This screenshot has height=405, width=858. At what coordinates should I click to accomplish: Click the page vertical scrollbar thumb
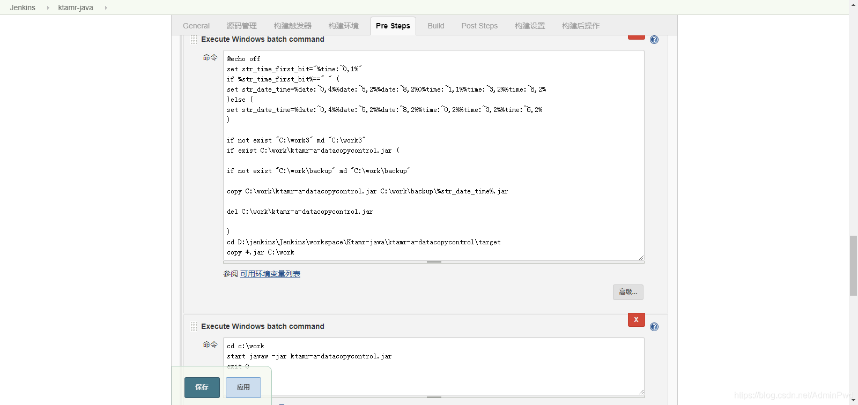(853, 265)
